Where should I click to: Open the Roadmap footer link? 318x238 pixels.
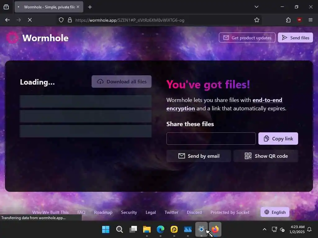(x=103, y=212)
